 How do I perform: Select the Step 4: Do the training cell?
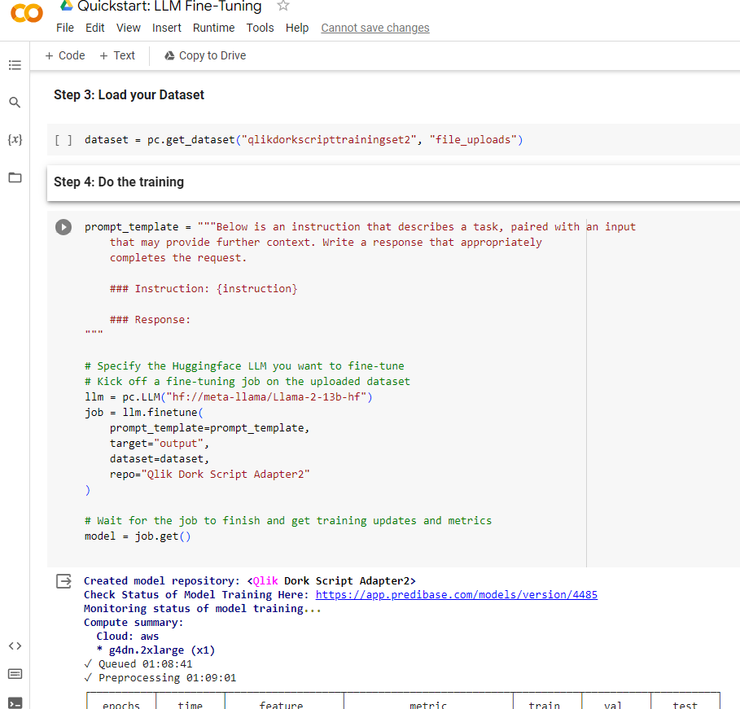click(x=393, y=182)
